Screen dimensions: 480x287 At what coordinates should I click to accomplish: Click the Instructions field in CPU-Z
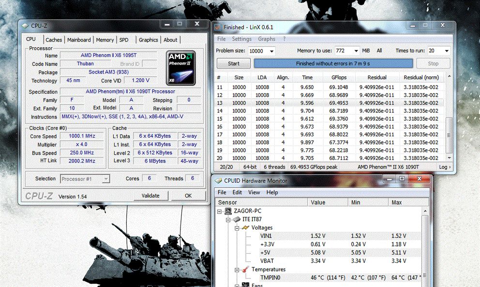pyautogui.click(x=131, y=117)
